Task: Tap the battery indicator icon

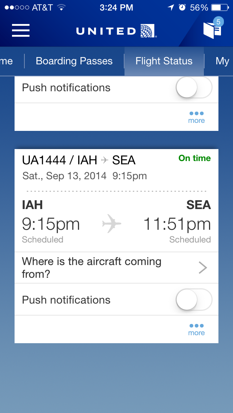Action: coord(220,8)
